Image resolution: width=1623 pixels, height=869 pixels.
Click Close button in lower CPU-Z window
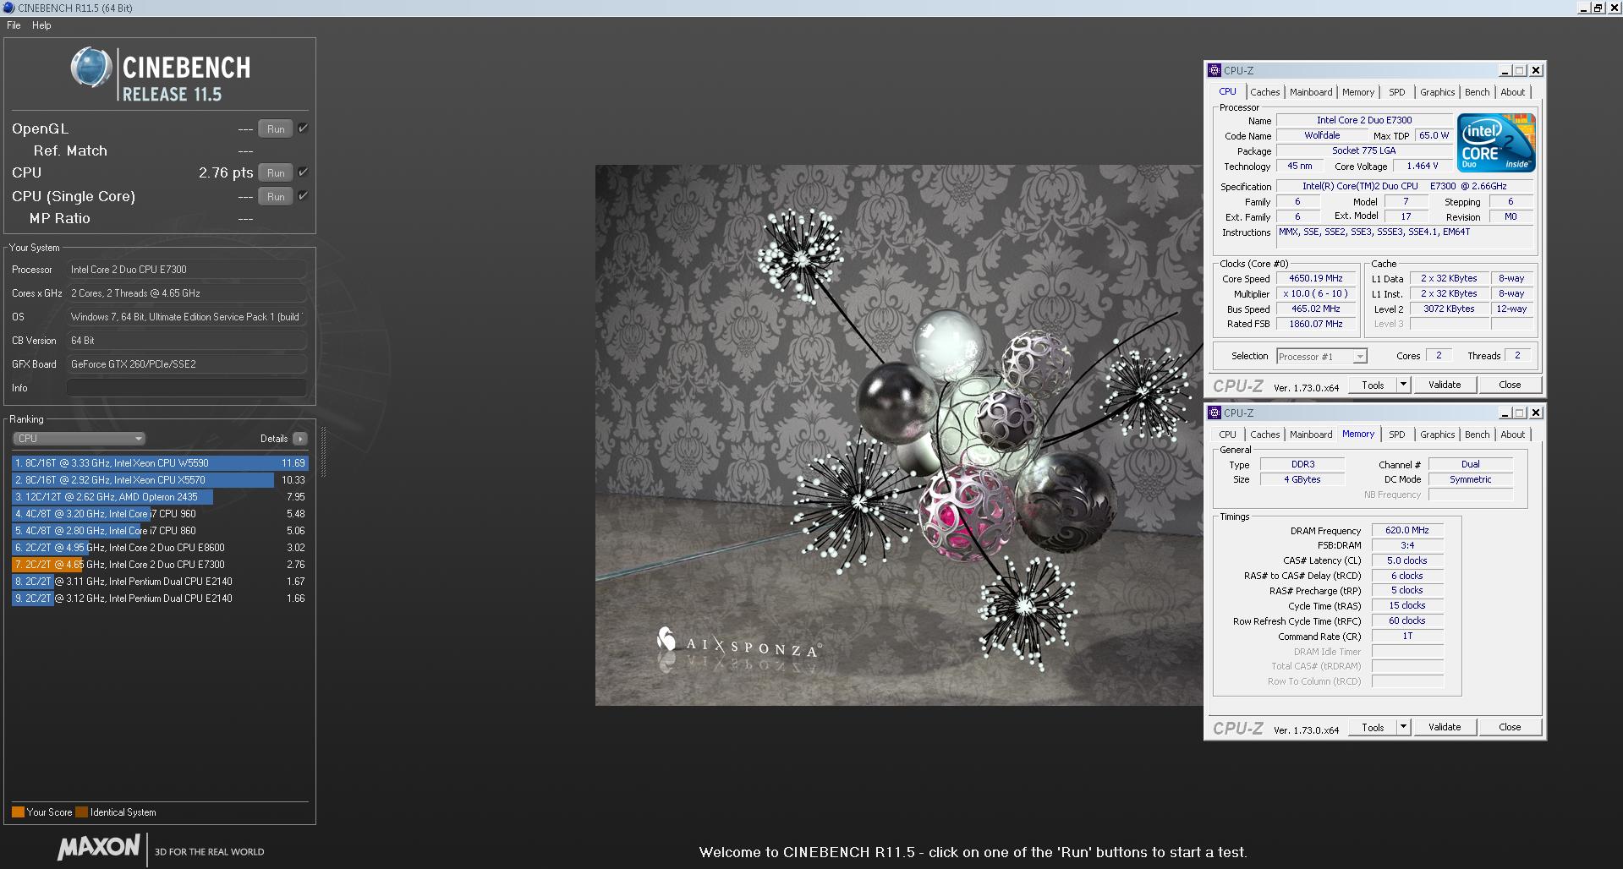pyautogui.click(x=1510, y=728)
